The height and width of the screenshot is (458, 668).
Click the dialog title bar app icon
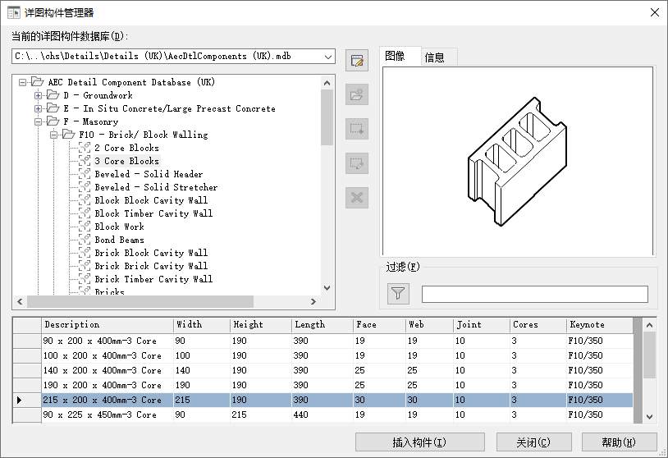pyautogui.click(x=14, y=13)
